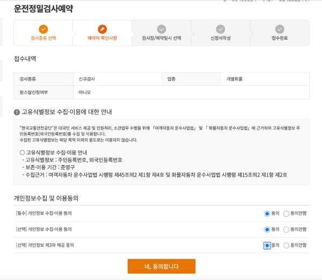The height and width of the screenshot is (280, 322).
Task: Click the 원스탑신청여부 header cell
Action: coord(43,92)
